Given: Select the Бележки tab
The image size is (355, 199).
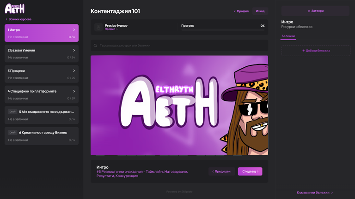Looking at the screenshot, I should tap(288, 36).
